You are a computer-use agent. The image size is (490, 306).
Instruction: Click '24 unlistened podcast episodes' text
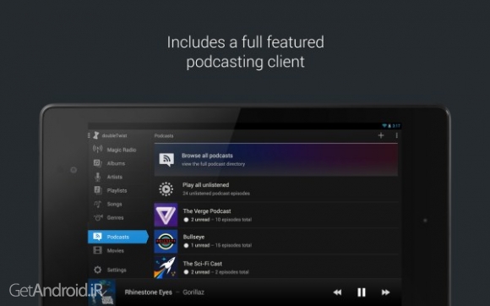click(216, 194)
